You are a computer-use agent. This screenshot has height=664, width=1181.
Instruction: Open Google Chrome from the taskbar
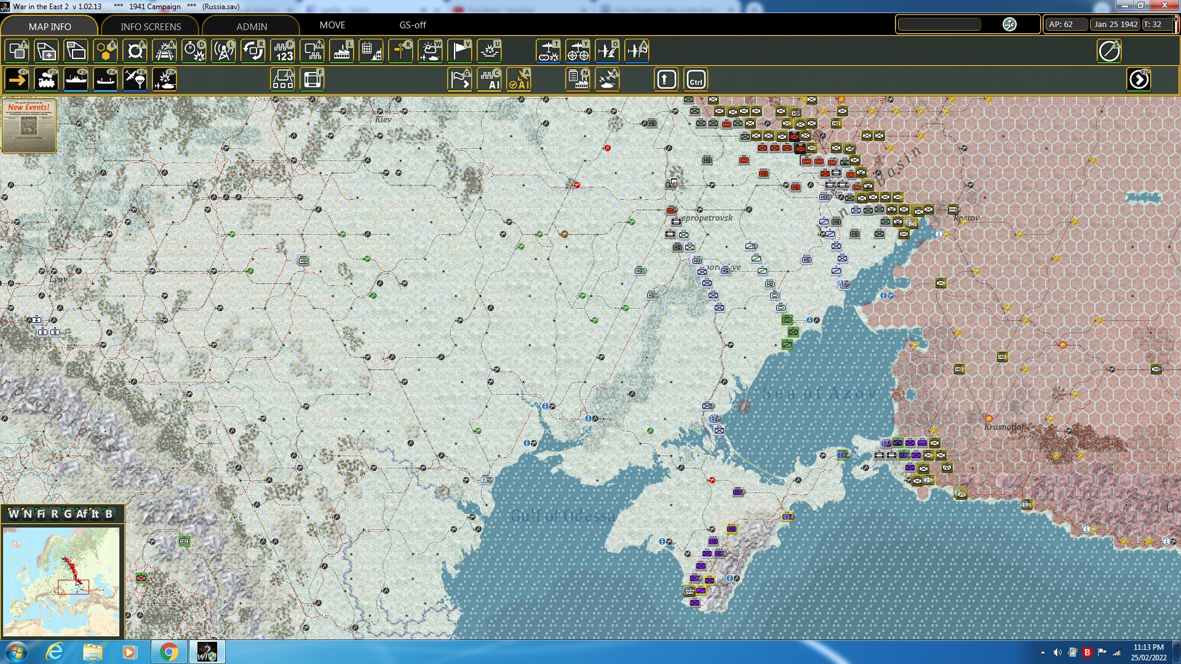click(x=169, y=652)
